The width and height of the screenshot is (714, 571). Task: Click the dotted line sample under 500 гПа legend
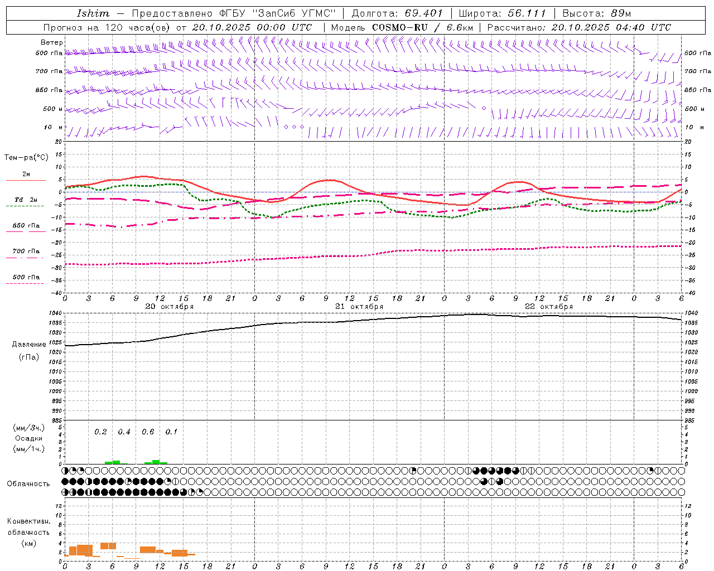pos(25,284)
